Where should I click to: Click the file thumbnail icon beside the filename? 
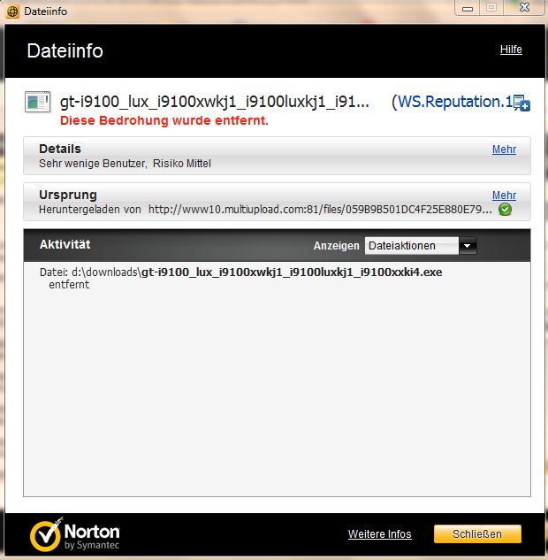37,102
